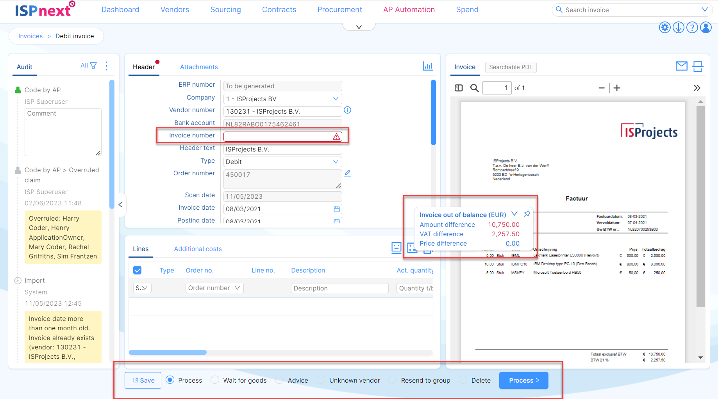Open PDF viewer more tools double chevron
The width and height of the screenshot is (718, 399).
[x=697, y=88]
